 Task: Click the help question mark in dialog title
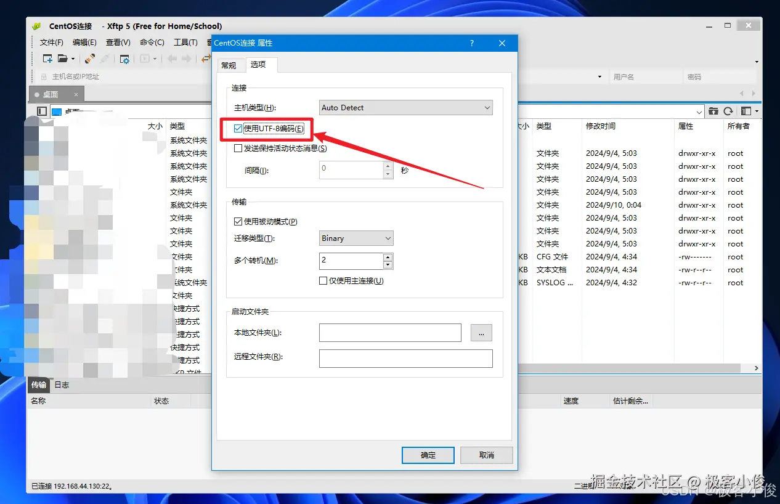click(472, 43)
